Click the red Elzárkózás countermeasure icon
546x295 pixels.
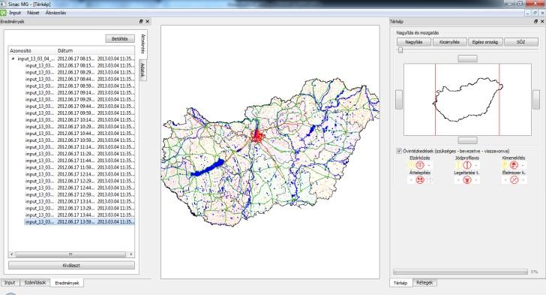(420, 165)
